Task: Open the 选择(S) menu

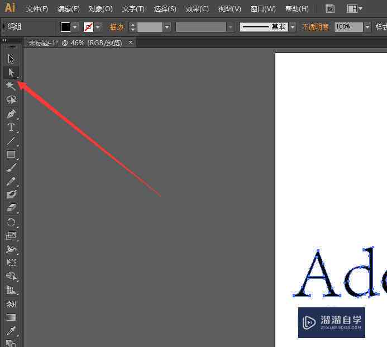Action: pos(165,9)
